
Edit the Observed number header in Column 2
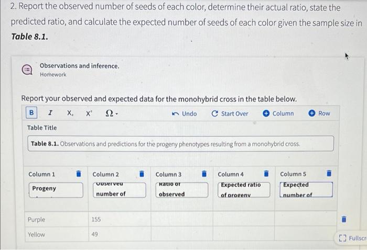[120, 190]
